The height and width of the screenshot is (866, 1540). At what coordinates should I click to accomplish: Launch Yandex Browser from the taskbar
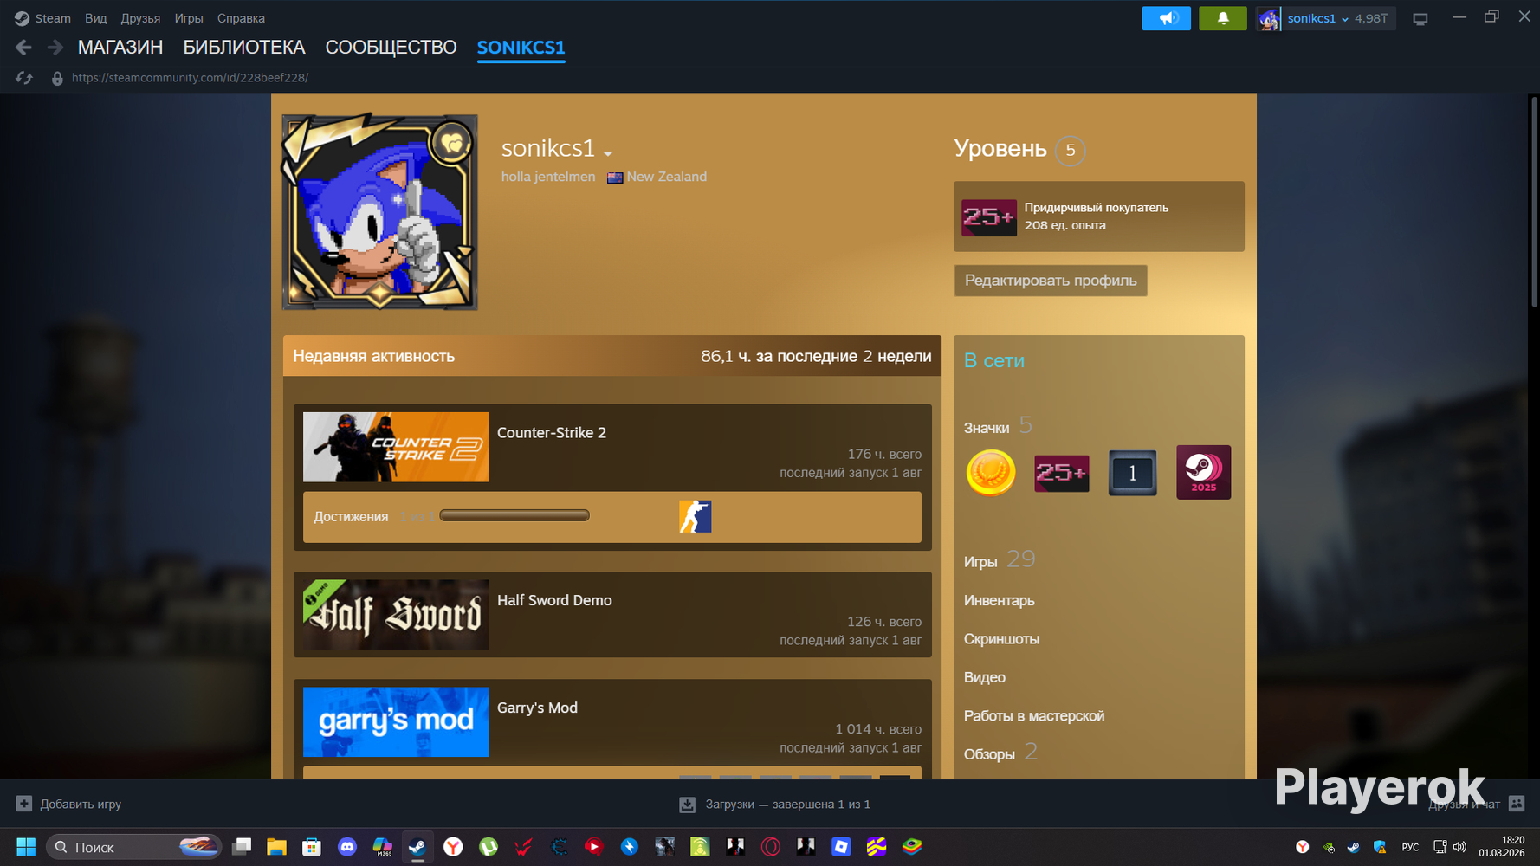[x=453, y=847]
